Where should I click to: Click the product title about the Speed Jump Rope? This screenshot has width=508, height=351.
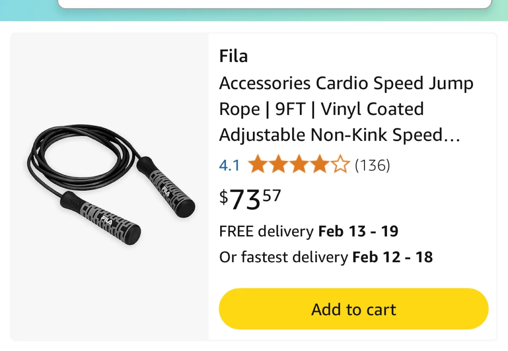[x=346, y=109]
